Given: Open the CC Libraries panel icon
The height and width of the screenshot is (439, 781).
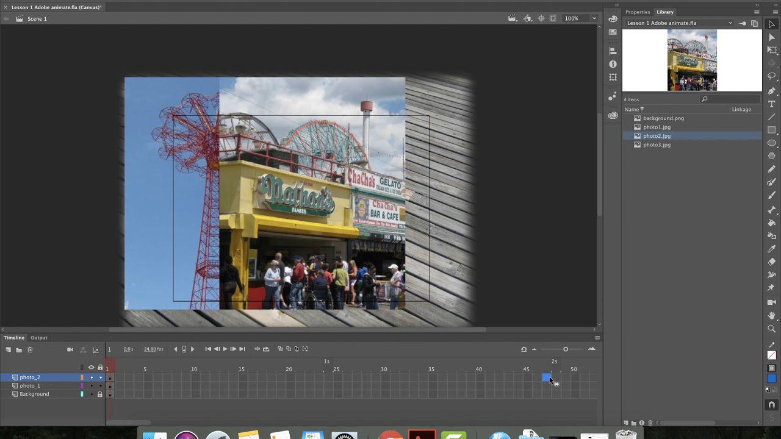Looking at the screenshot, I should tap(613, 115).
